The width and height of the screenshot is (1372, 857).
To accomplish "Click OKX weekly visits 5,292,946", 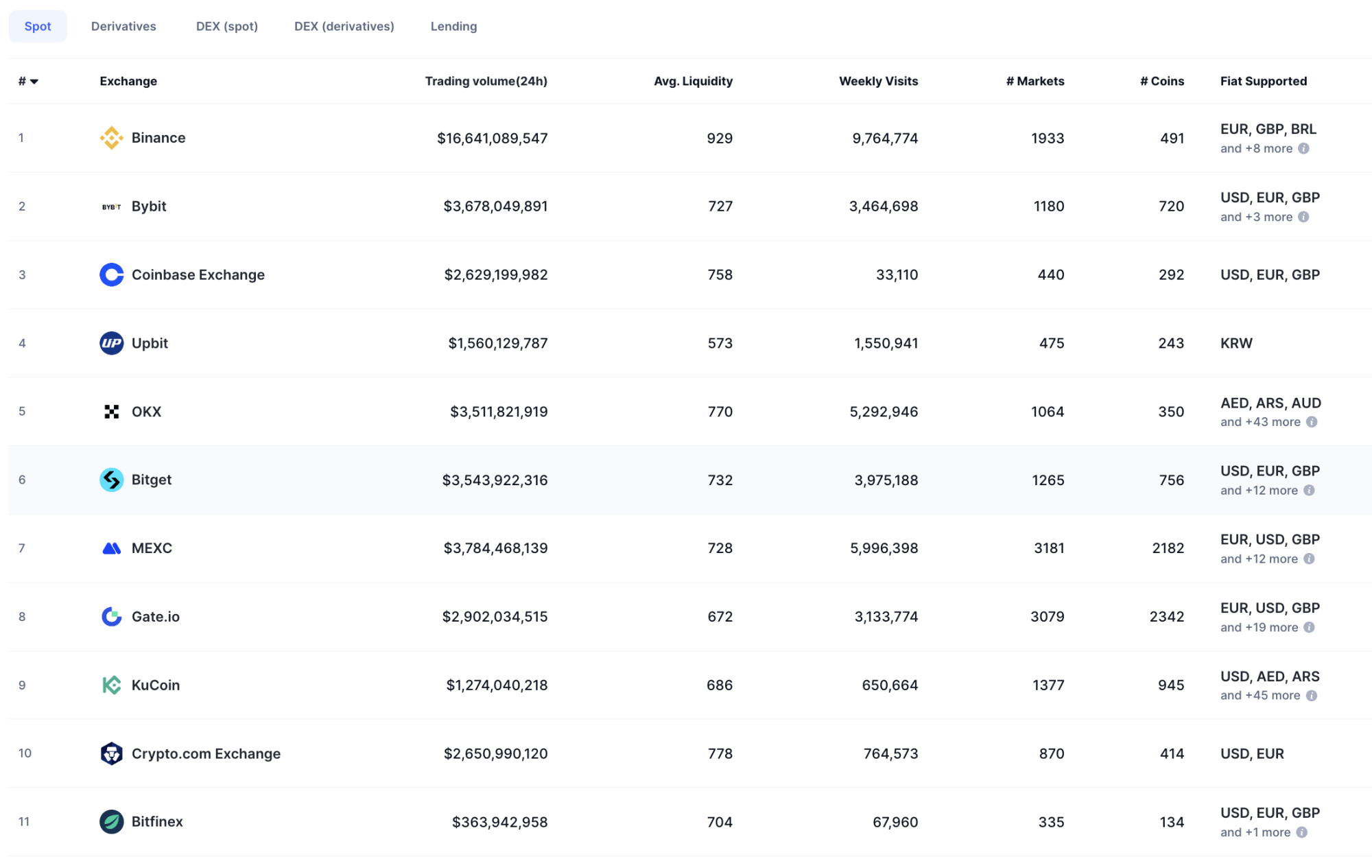I will tap(884, 412).
